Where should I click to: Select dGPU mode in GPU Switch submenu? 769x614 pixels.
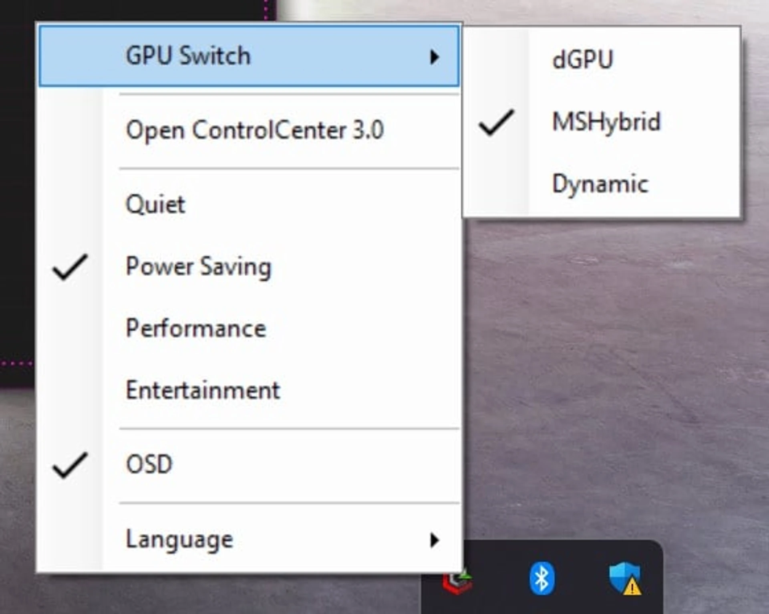tap(602, 60)
